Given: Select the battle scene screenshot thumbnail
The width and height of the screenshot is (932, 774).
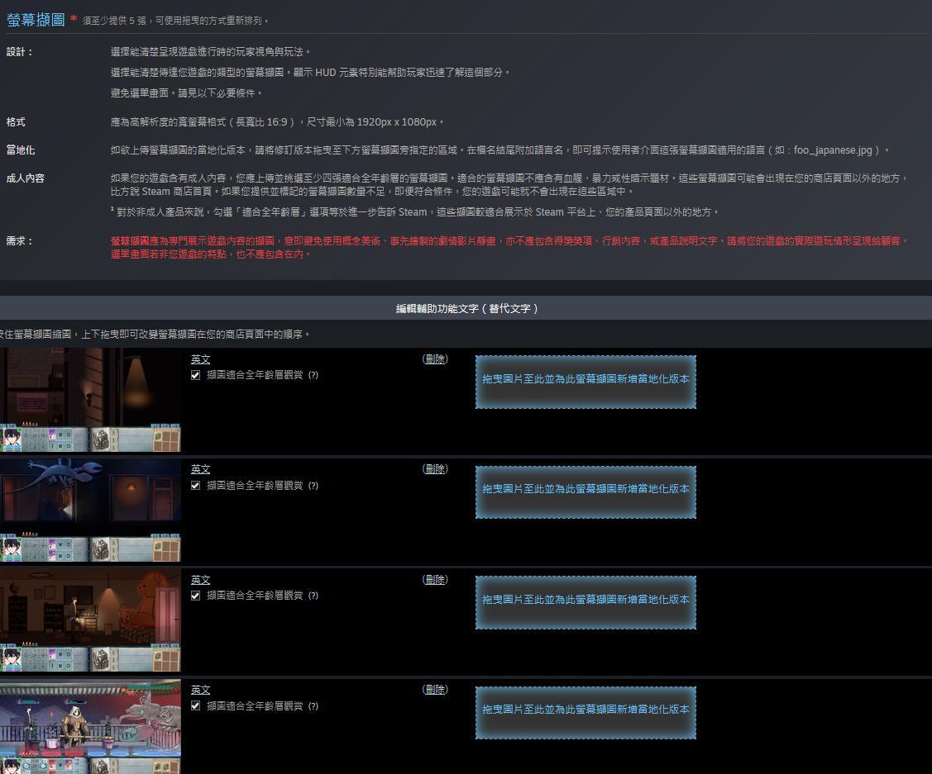Looking at the screenshot, I should click(90, 727).
